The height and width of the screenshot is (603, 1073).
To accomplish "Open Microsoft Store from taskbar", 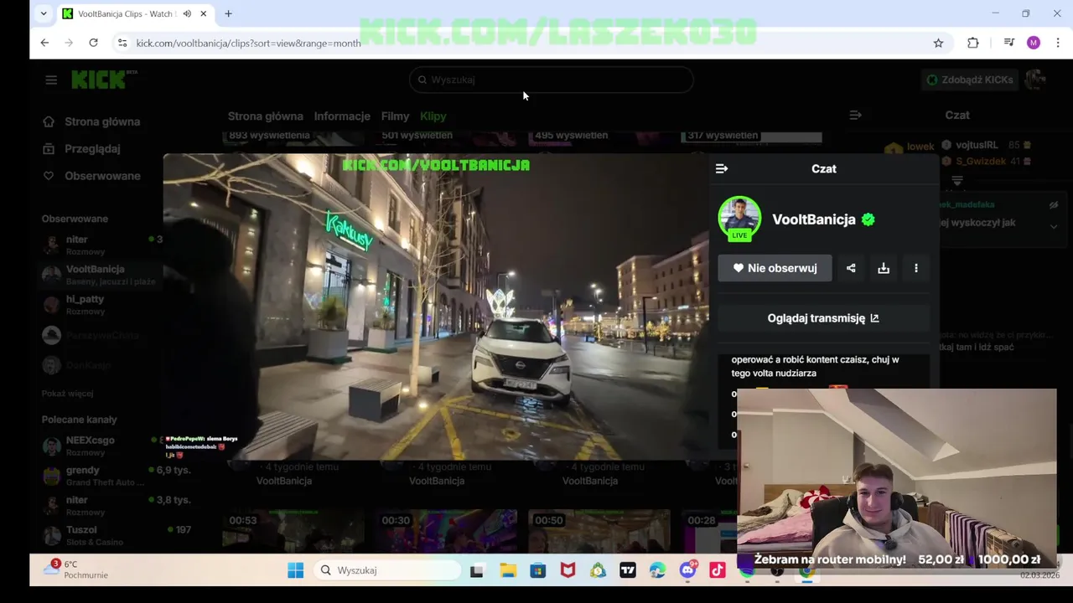I will [538, 570].
